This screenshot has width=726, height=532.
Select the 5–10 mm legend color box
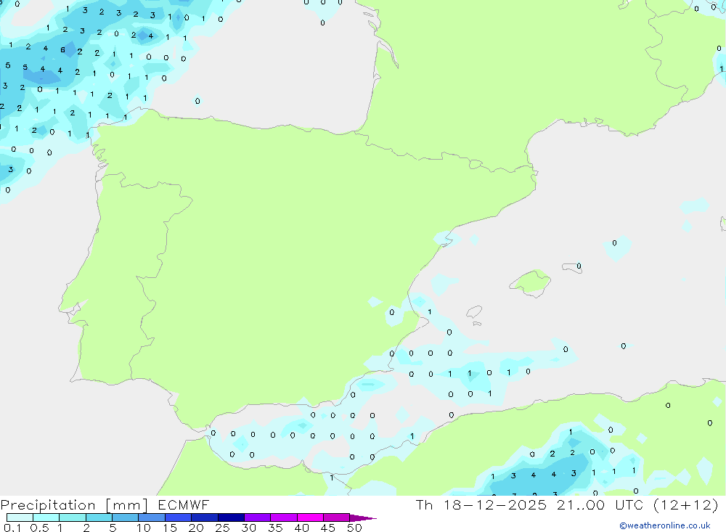click(126, 517)
